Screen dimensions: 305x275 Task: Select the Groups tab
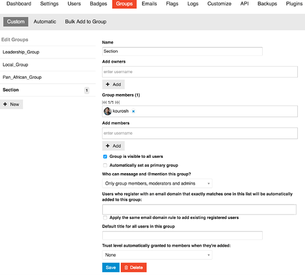click(x=124, y=4)
